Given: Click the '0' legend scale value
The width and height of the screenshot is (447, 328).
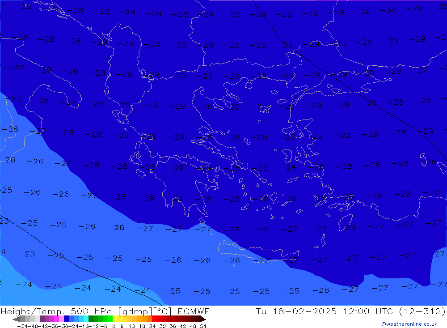Looking at the screenshot, I should click(114, 326).
